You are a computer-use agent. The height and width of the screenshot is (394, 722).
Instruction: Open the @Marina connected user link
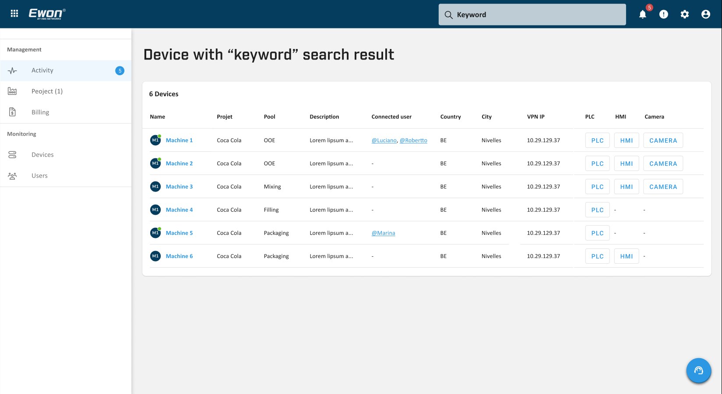tap(383, 233)
